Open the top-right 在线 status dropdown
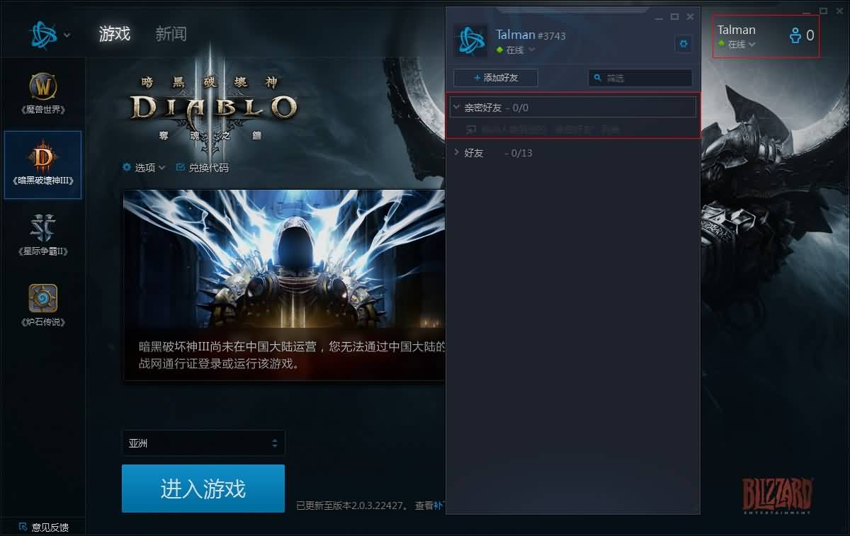Viewport: 850px width, 536px height. point(737,44)
